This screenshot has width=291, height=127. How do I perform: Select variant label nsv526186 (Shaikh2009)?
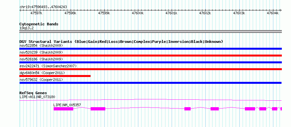point(41,59)
